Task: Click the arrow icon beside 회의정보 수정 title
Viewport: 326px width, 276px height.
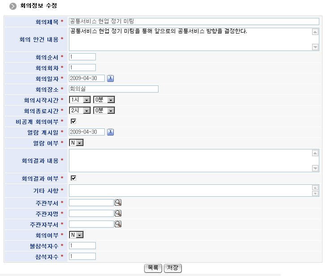Action: pos(13,6)
